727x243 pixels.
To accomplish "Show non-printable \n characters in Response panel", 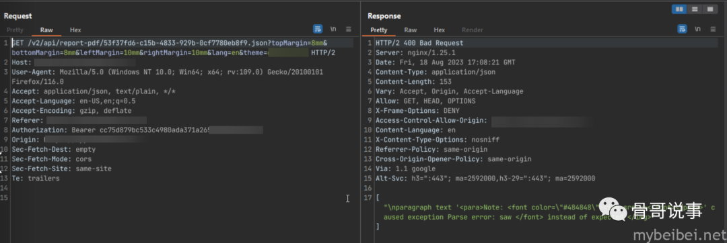I will (x=698, y=29).
